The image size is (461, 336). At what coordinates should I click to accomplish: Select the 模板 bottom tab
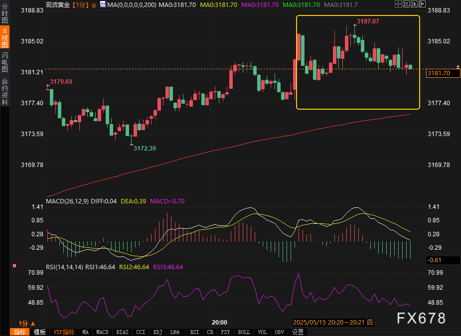point(40,332)
